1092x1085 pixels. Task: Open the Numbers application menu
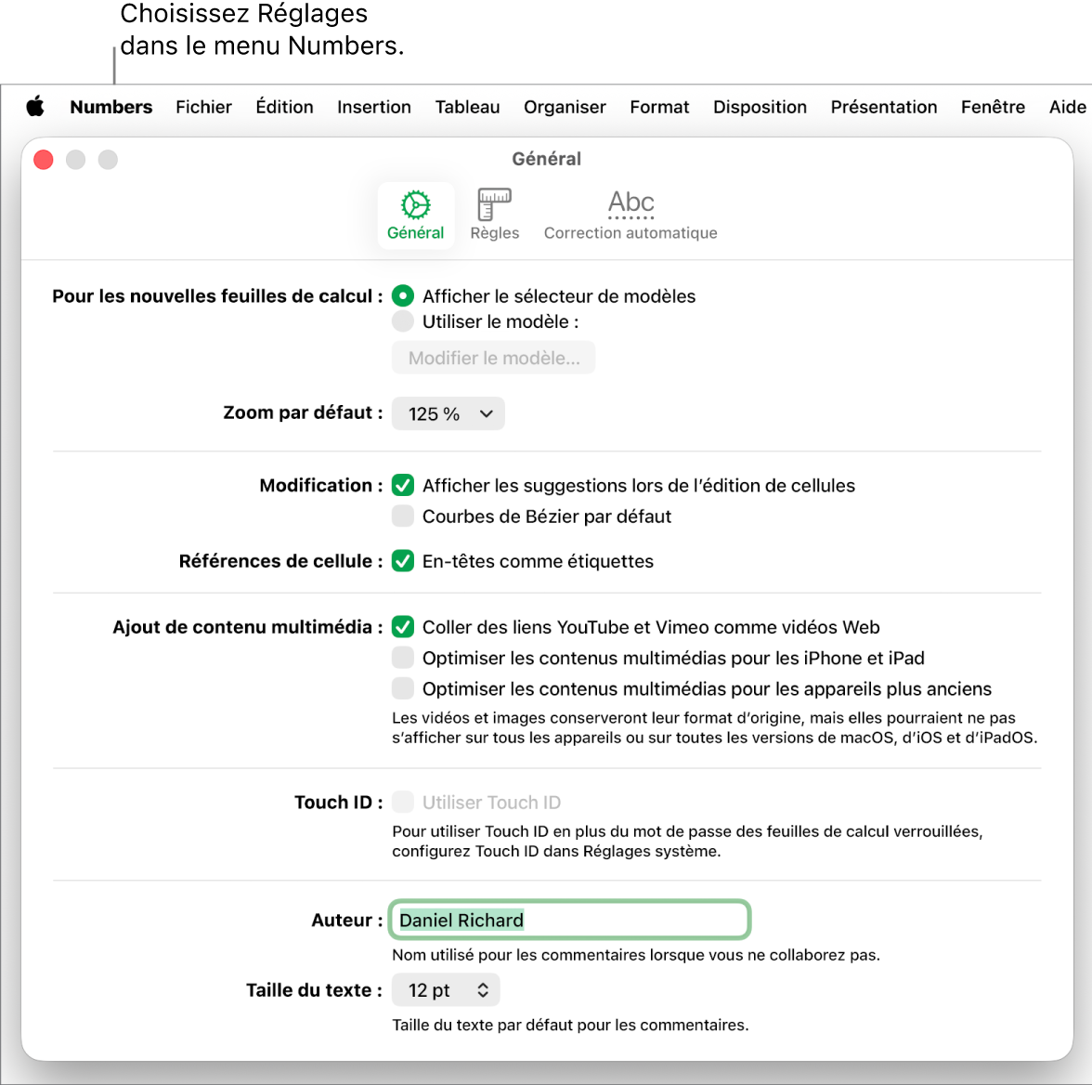(111, 107)
